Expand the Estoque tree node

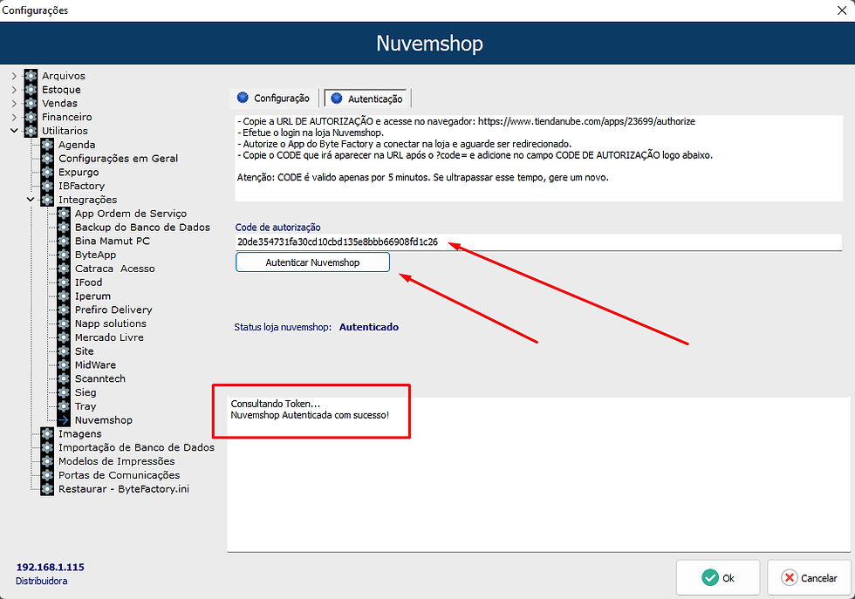pyautogui.click(x=14, y=90)
